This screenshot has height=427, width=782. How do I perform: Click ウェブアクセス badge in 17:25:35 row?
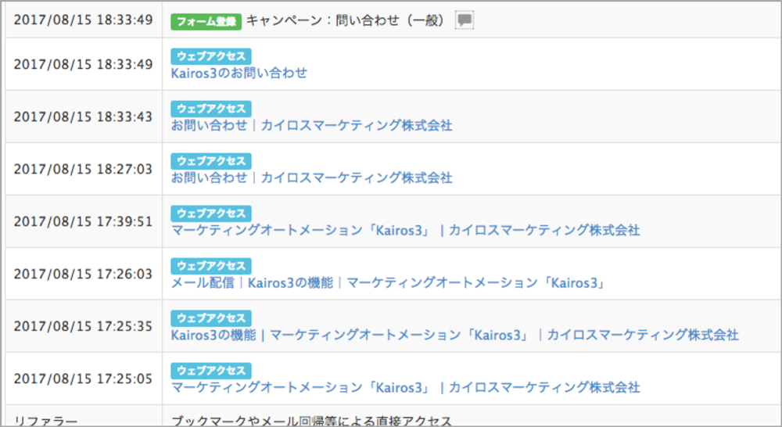coord(211,318)
